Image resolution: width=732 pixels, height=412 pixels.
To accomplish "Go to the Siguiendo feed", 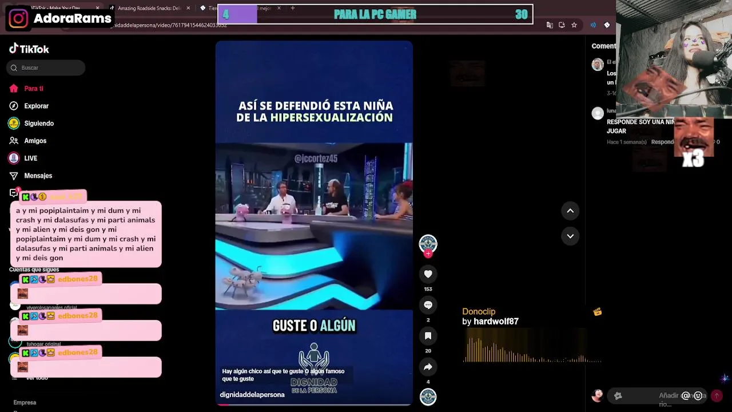I will coord(39,124).
